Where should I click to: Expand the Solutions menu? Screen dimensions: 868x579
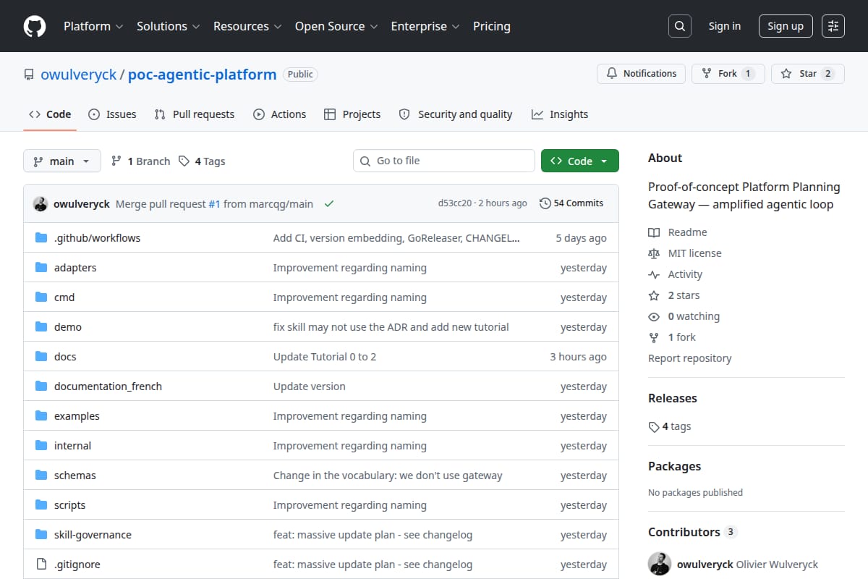pyautogui.click(x=168, y=26)
